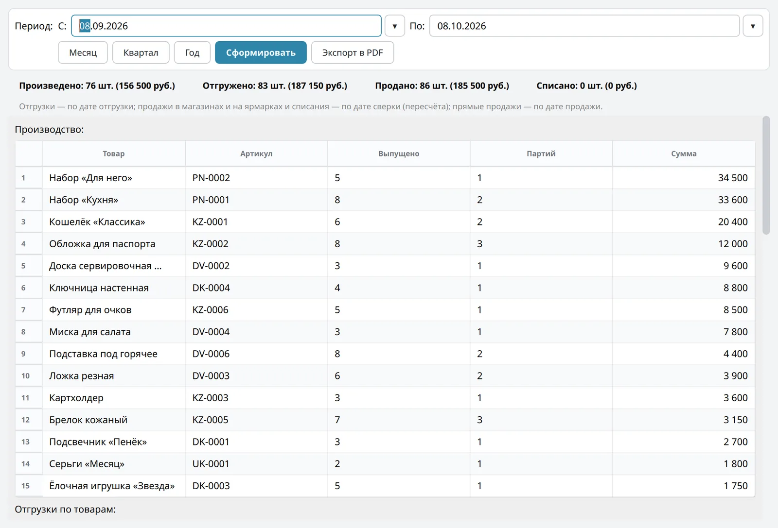This screenshot has width=778, height=528.
Task: Select the Ёлочная игрушка «Звезда» cell
Action: click(114, 486)
